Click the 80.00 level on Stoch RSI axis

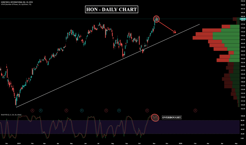242,120
